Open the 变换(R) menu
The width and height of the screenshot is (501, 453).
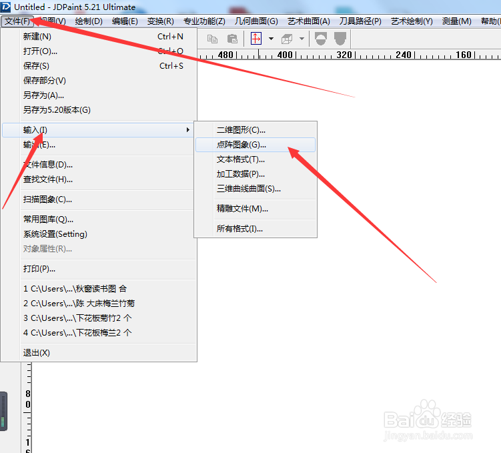(160, 21)
